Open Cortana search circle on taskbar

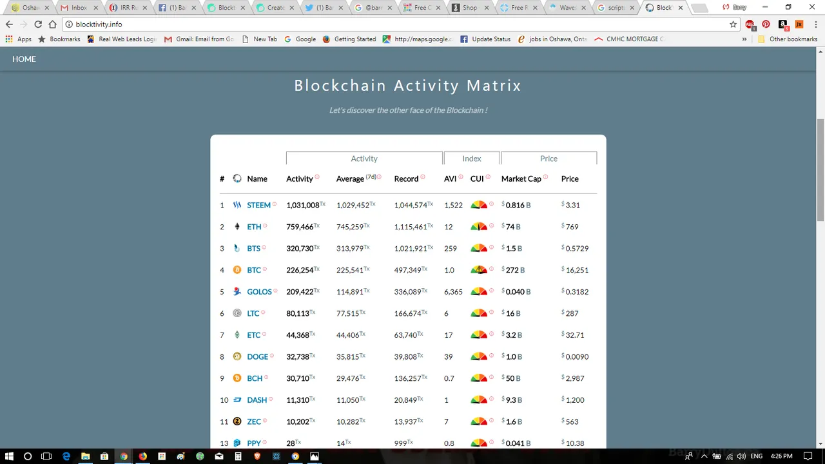point(28,456)
